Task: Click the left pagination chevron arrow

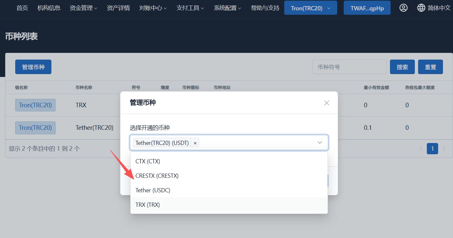Action: tap(421, 148)
